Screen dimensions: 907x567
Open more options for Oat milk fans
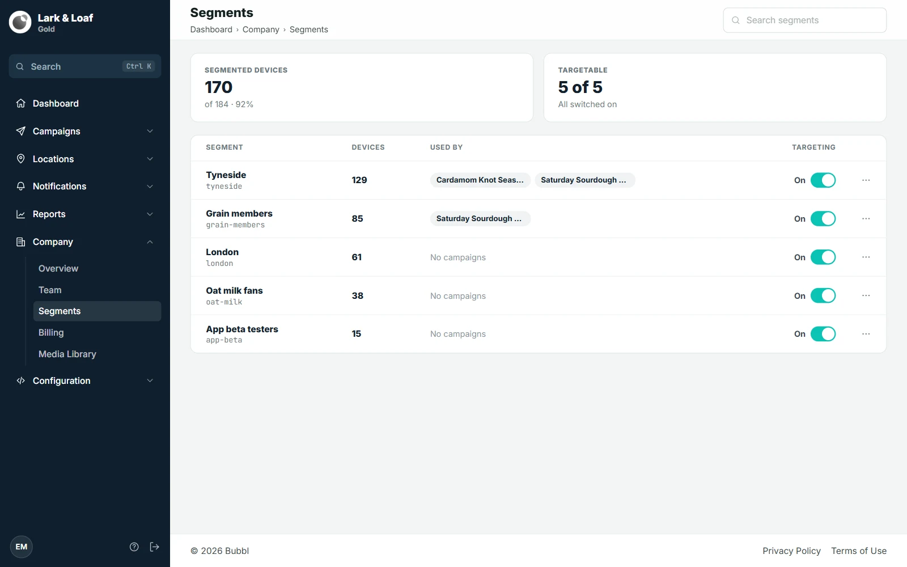866,295
